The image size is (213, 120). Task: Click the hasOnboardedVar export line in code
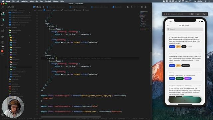click(70, 106)
